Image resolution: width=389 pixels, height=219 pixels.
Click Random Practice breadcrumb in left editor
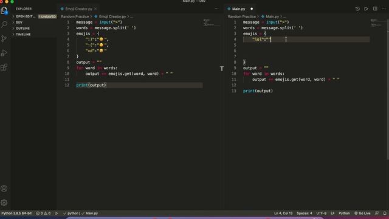[75, 16]
